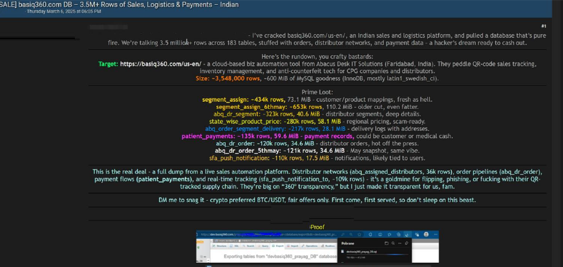Click 'This is the real deal' paragraph start
563x267 pixels.
point(119,172)
